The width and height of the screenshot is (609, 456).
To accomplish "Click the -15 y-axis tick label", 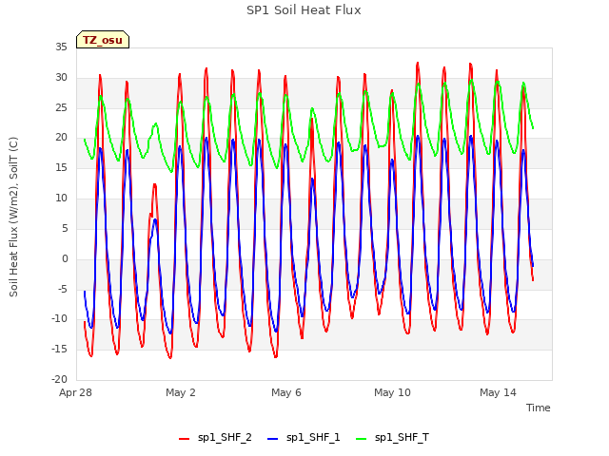I will 59,349.
